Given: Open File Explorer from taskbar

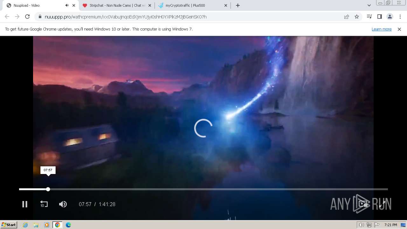Looking at the screenshot, I should pos(36,225).
